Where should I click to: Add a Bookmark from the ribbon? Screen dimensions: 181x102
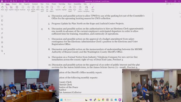[x=23, y=8]
